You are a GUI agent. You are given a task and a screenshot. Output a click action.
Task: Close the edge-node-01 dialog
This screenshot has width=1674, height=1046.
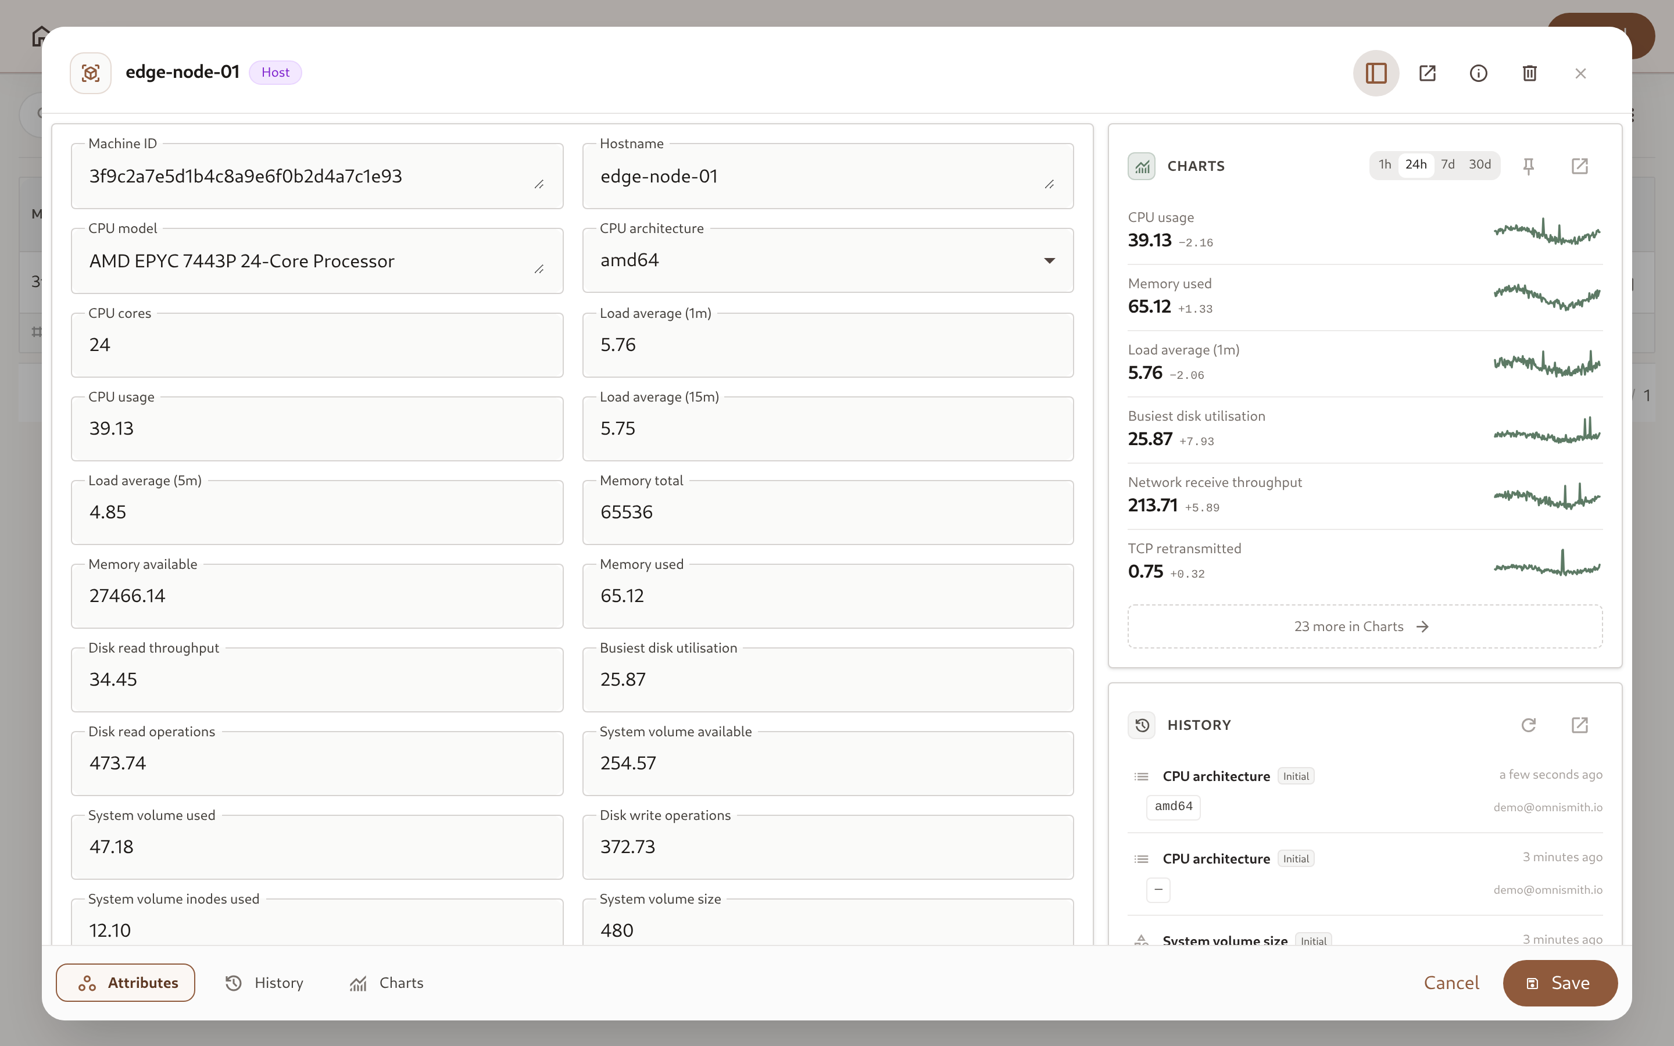[1580, 73]
